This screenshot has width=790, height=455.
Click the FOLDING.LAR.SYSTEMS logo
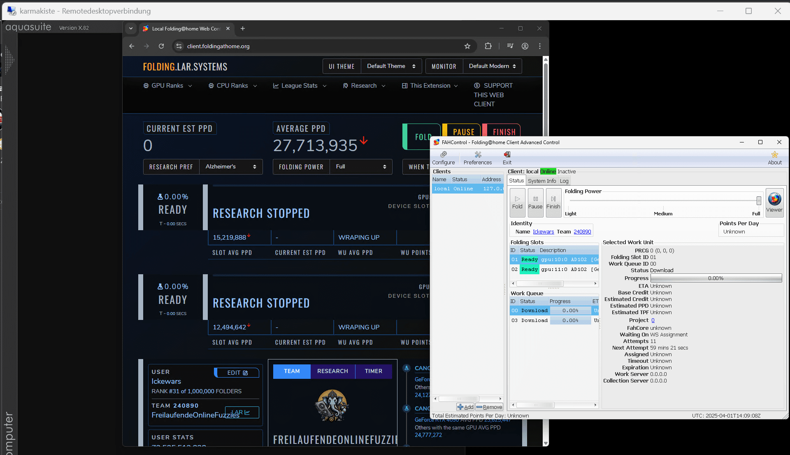point(185,67)
